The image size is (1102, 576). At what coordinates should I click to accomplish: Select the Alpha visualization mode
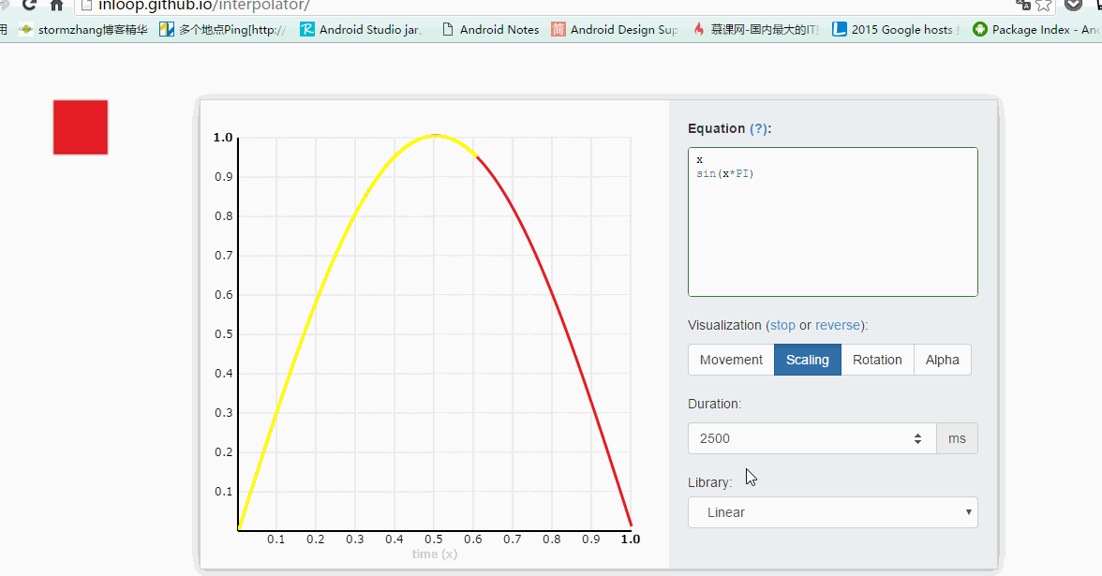click(943, 360)
